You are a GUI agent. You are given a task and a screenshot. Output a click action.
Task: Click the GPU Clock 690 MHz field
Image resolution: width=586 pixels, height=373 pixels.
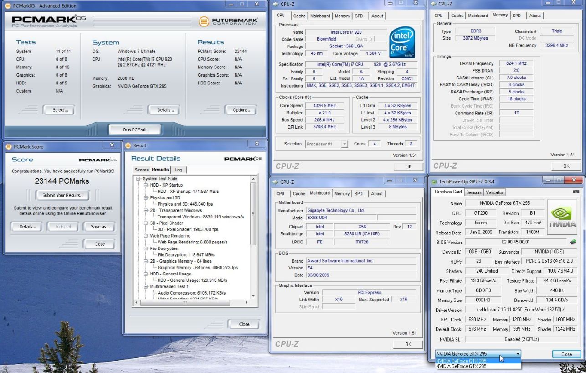[477, 320]
